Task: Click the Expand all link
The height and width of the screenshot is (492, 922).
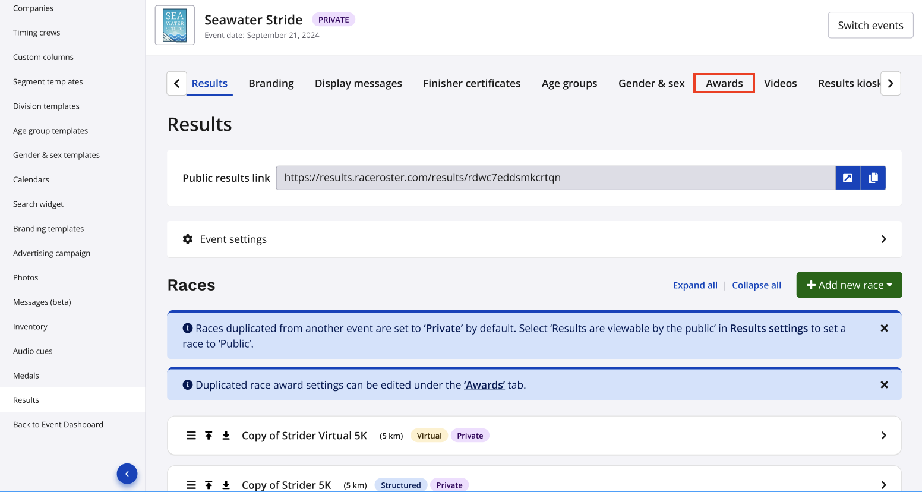Action: coord(695,285)
